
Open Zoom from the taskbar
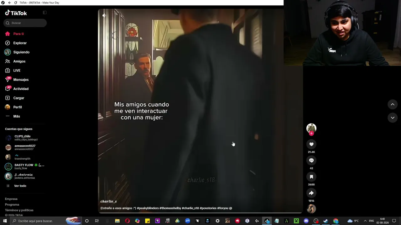[x=187, y=221]
